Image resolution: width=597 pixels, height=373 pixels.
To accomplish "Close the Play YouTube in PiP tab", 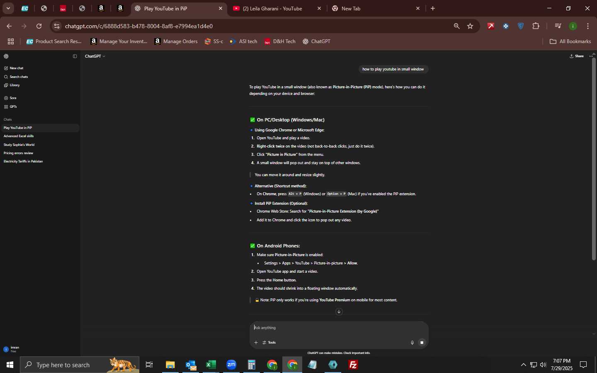I will [x=221, y=8].
